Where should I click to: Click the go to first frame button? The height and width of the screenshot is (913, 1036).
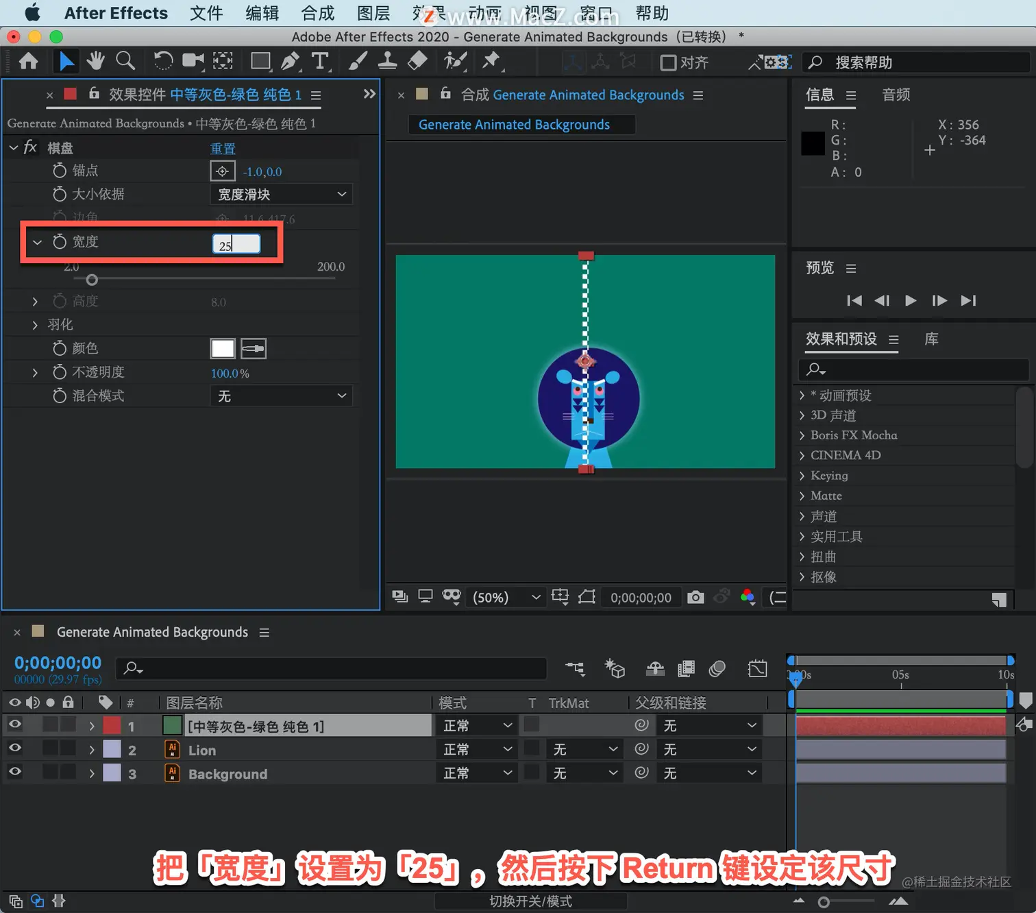click(854, 300)
